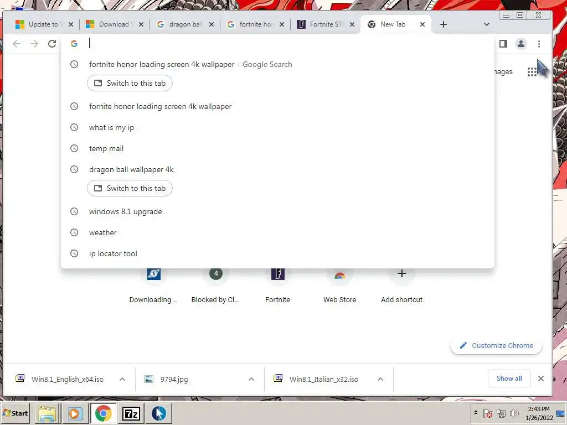Pick the 'temp mail' suggestion

pyautogui.click(x=277, y=148)
